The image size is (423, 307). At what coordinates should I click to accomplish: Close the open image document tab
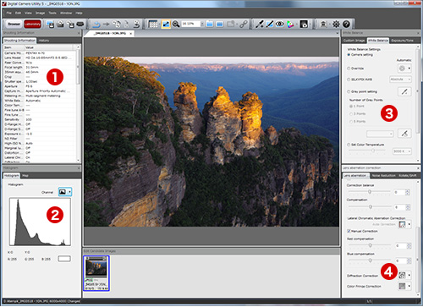coord(131,34)
